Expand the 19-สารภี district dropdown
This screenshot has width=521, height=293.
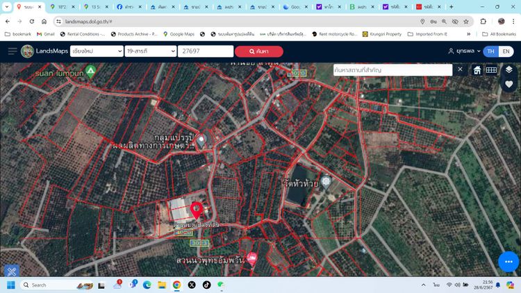[151, 51]
